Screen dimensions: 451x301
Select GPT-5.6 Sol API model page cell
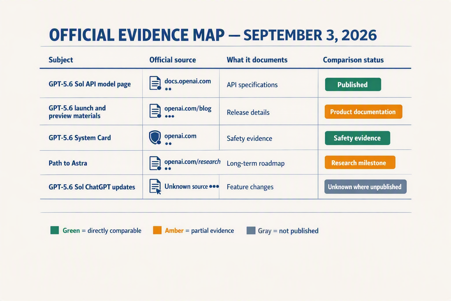90,84
